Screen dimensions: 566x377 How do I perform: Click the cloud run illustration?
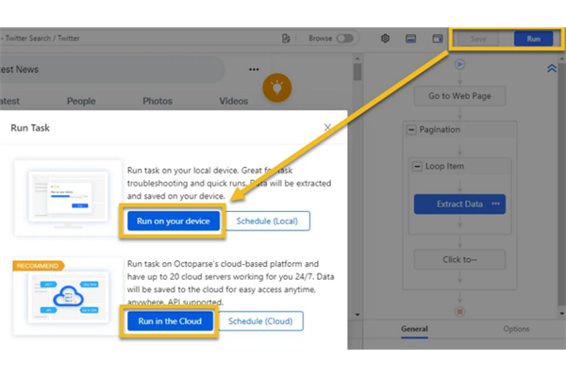pos(68,297)
